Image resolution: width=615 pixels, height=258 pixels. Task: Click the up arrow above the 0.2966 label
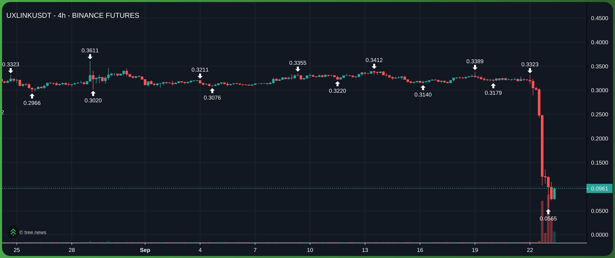(x=32, y=96)
